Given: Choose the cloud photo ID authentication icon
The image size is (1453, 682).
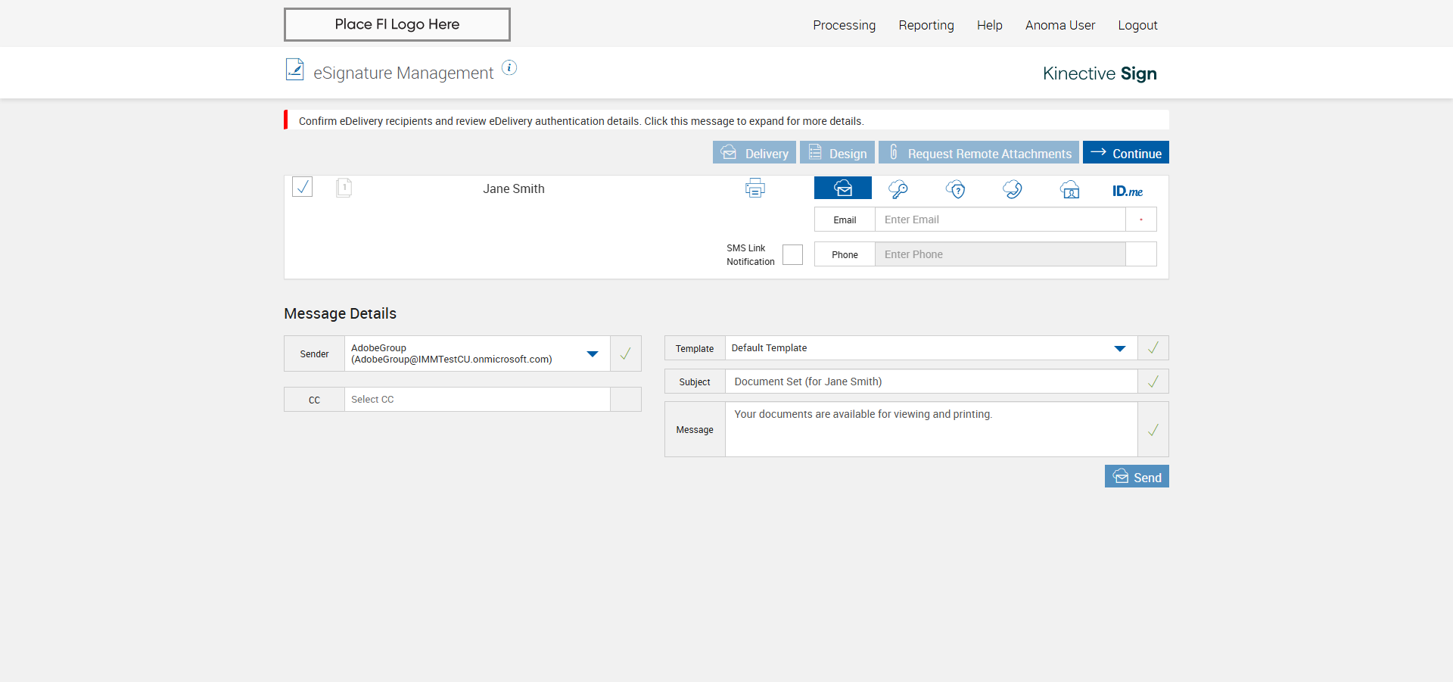Looking at the screenshot, I should coord(1069,189).
